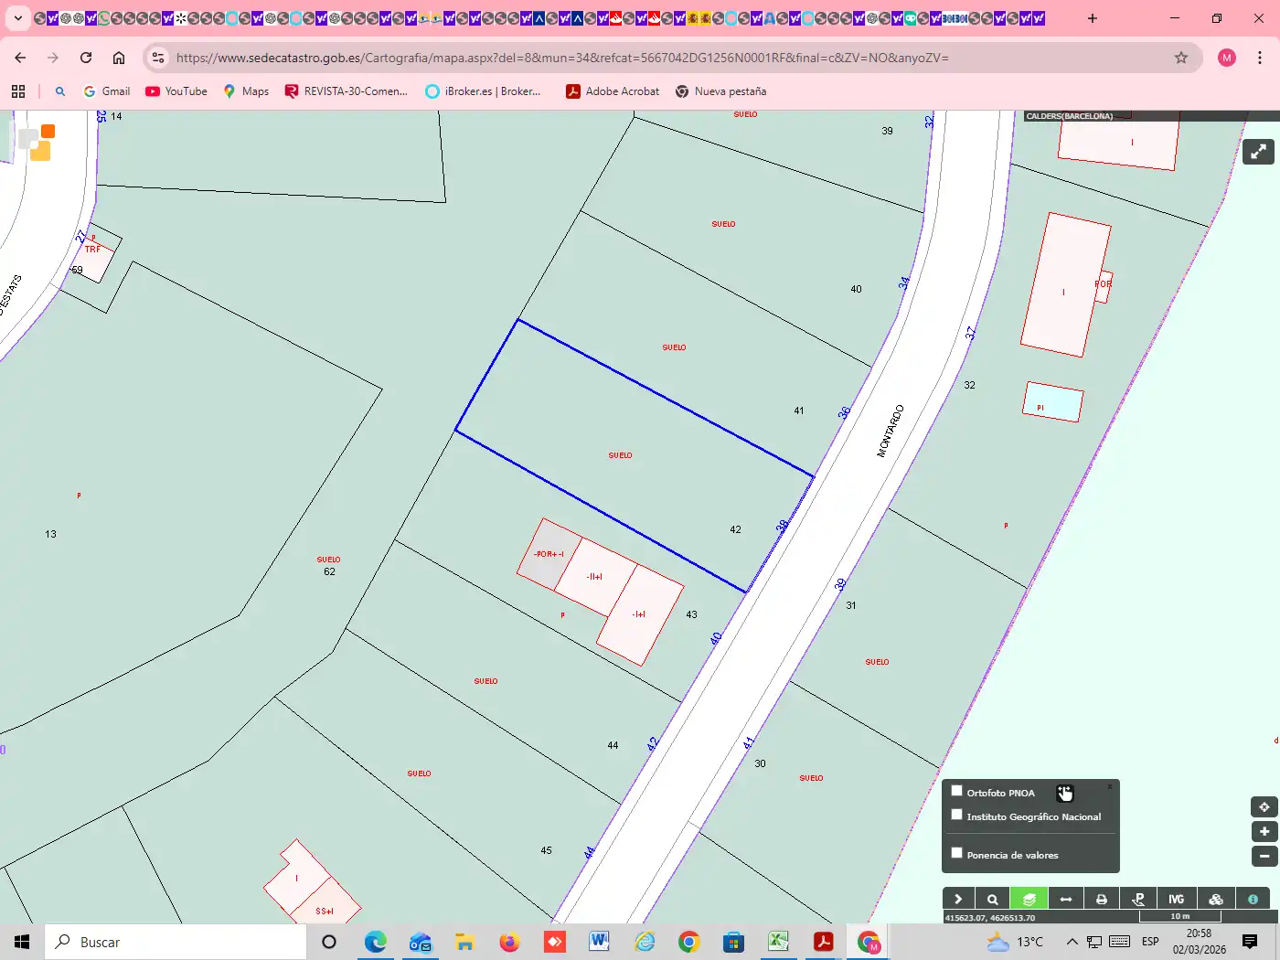Click the 13°C weather widget
This screenshot has width=1280, height=960.
click(x=1015, y=942)
